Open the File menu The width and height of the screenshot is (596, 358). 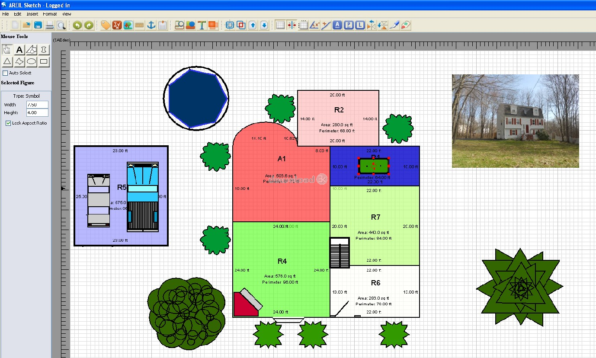point(5,14)
